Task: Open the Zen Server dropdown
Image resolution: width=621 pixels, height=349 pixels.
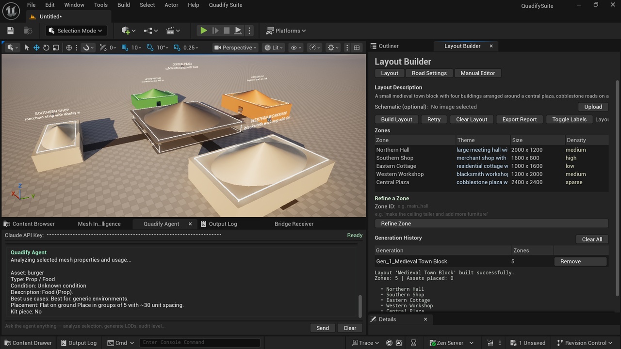Action: click(x=451, y=343)
